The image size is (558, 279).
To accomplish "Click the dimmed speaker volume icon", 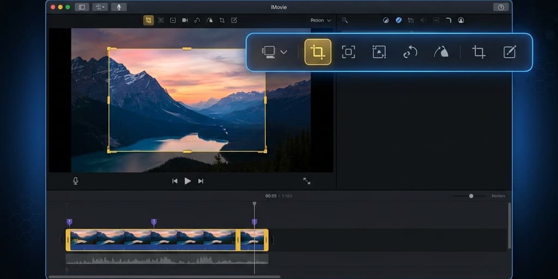I will [423, 20].
